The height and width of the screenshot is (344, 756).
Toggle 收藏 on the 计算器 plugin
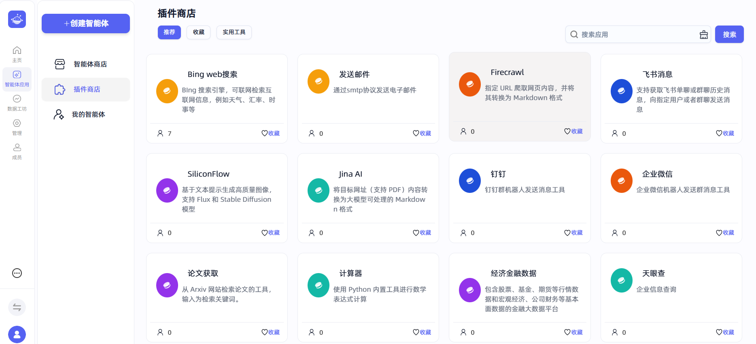pyautogui.click(x=422, y=332)
